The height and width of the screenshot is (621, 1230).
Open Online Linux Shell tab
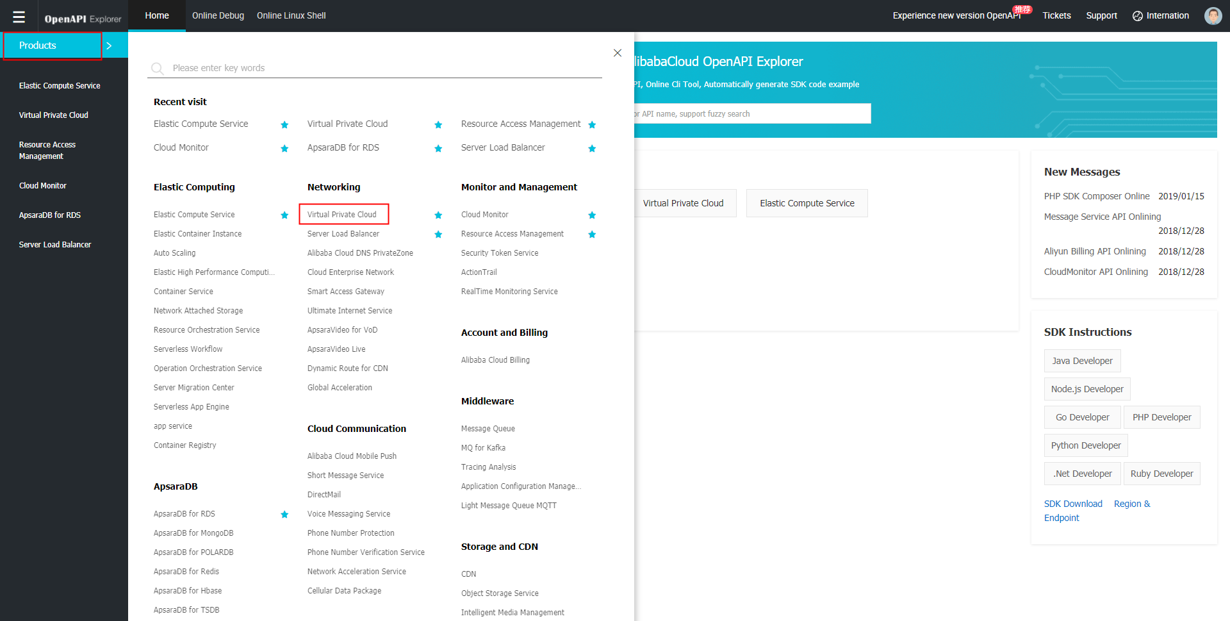pos(291,15)
